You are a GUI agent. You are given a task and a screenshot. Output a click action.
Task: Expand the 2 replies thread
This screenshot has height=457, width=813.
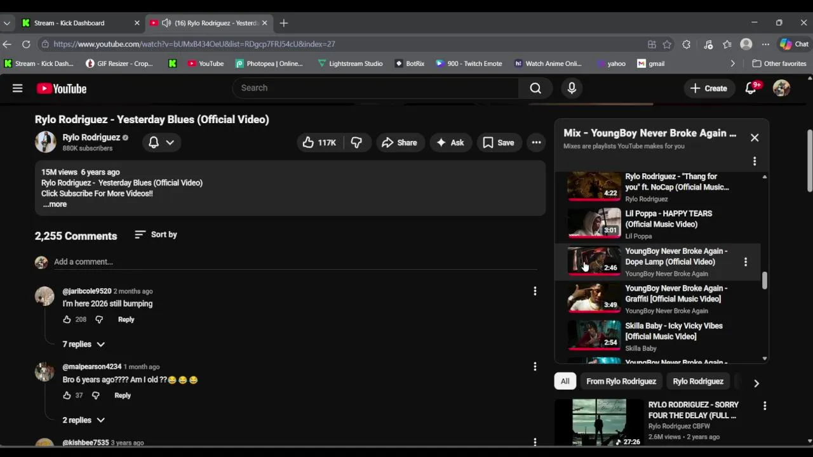point(83,420)
